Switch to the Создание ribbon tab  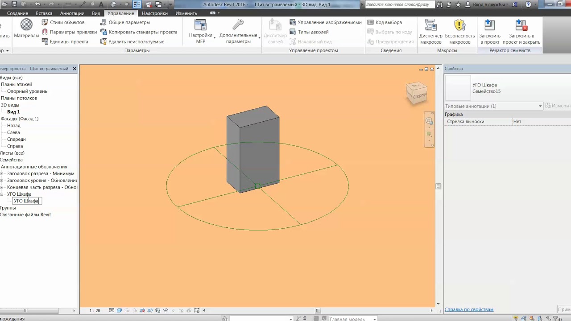[x=17, y=13]
